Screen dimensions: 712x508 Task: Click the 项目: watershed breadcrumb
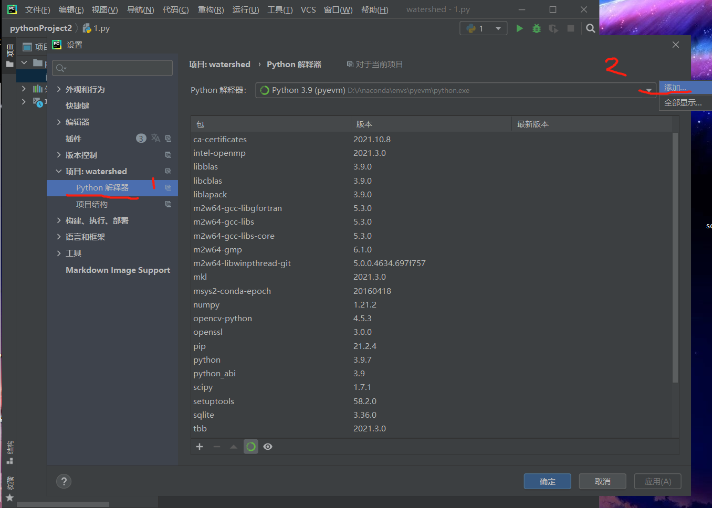(x=219, y=64)
